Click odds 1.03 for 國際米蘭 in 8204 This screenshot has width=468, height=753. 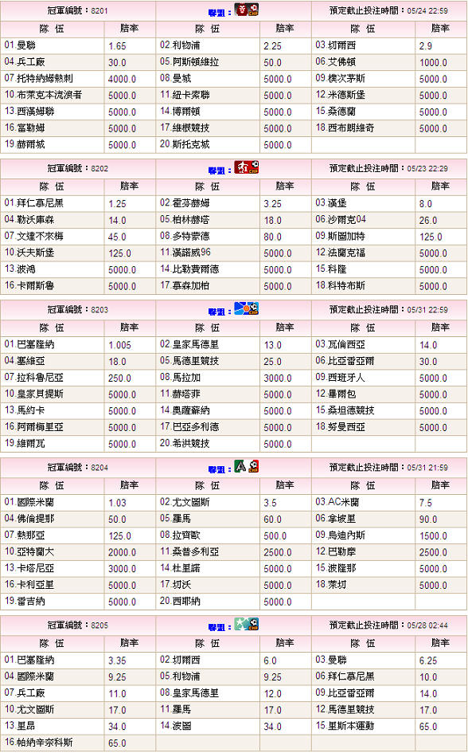point(118,503)
